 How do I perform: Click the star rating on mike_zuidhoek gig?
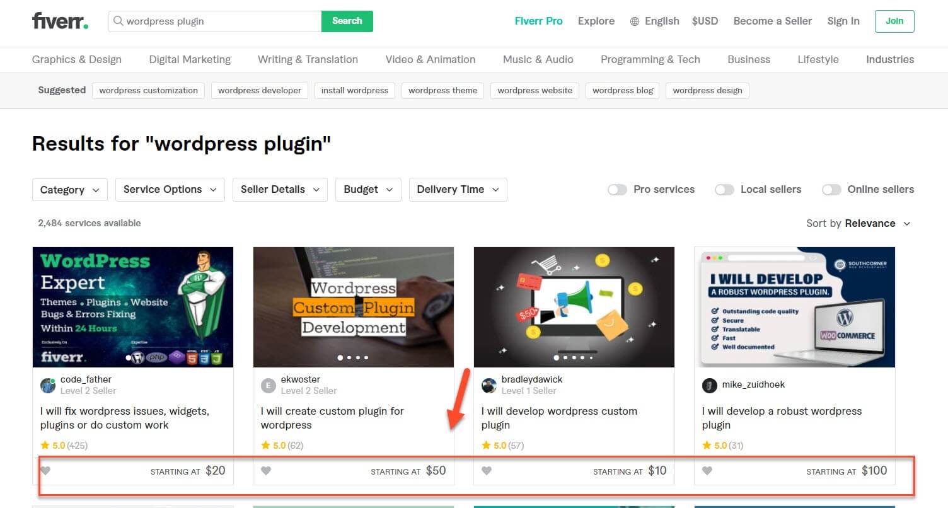pyautogui.click(x=723, y=446)
